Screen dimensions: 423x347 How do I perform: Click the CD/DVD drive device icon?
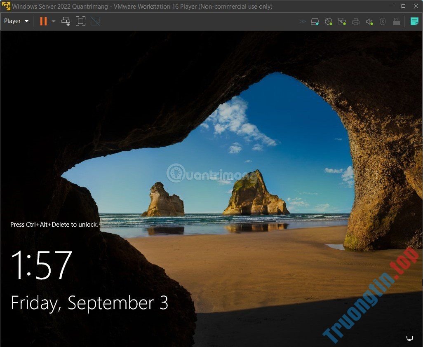click(329, 21)
